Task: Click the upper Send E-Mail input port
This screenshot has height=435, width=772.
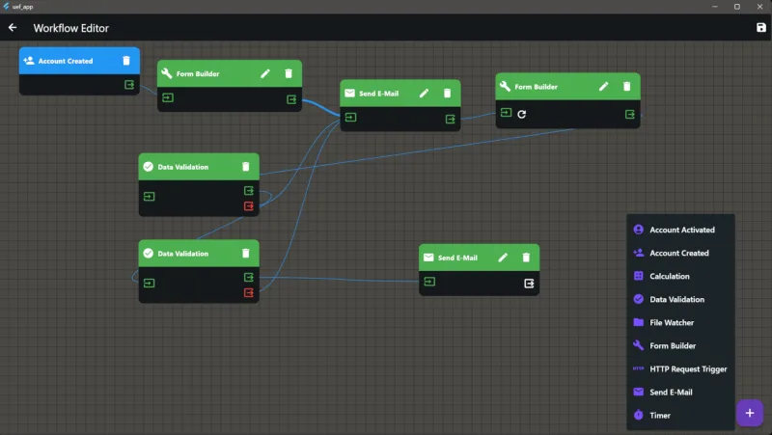Action: 350,117
